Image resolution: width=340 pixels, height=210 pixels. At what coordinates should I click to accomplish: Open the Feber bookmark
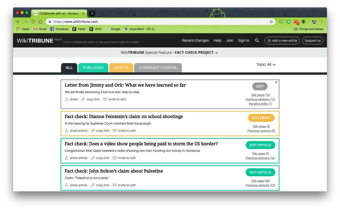click(x=79, y=29)
